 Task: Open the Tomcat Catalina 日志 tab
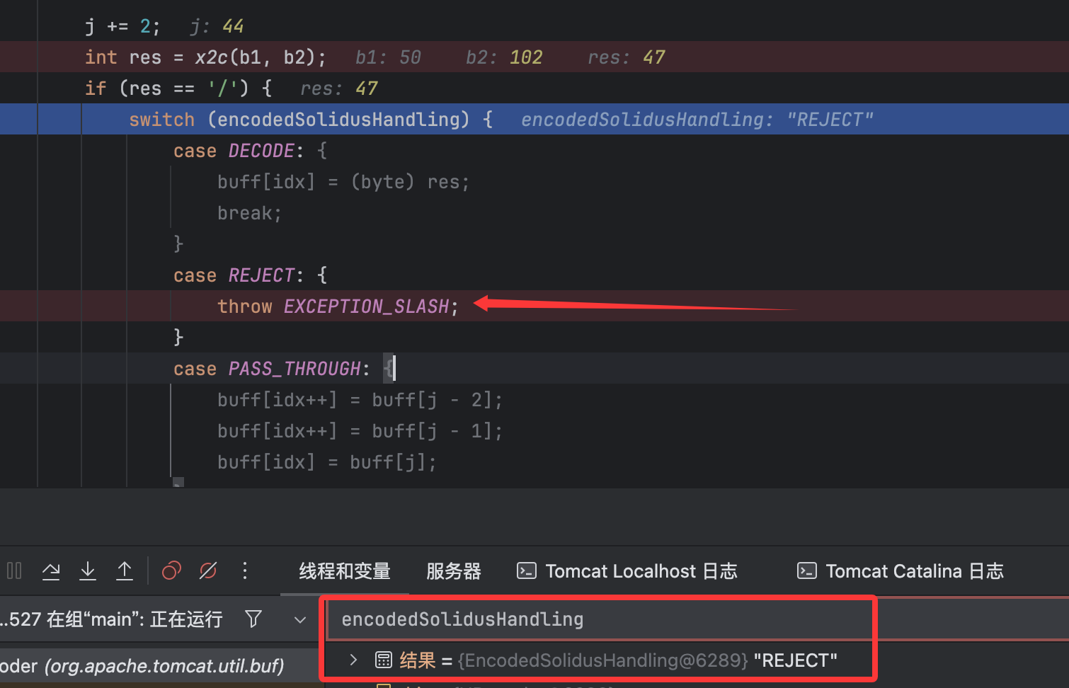[901, 571]
